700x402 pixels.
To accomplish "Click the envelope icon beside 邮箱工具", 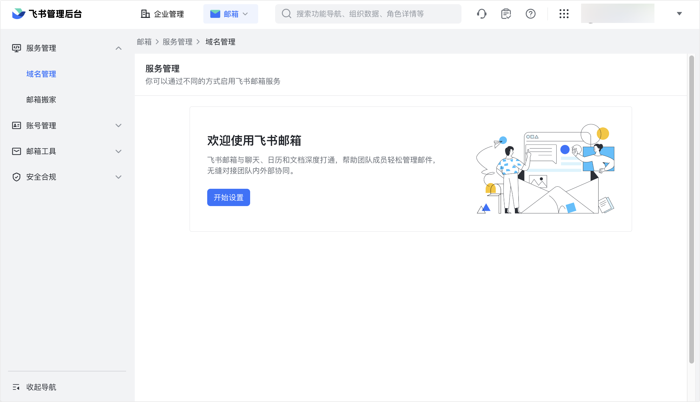I will 16,151.
